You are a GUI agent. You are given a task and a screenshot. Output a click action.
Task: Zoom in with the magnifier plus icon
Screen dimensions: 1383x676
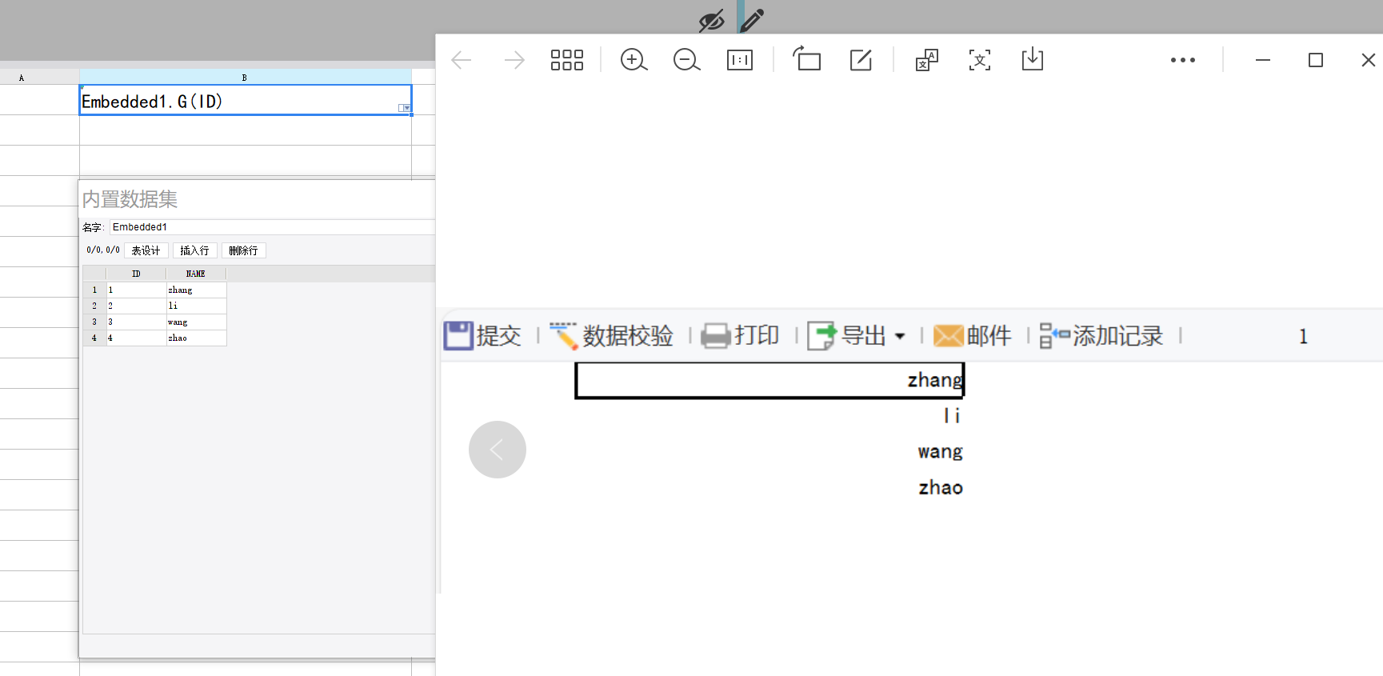tap(634, 60)
